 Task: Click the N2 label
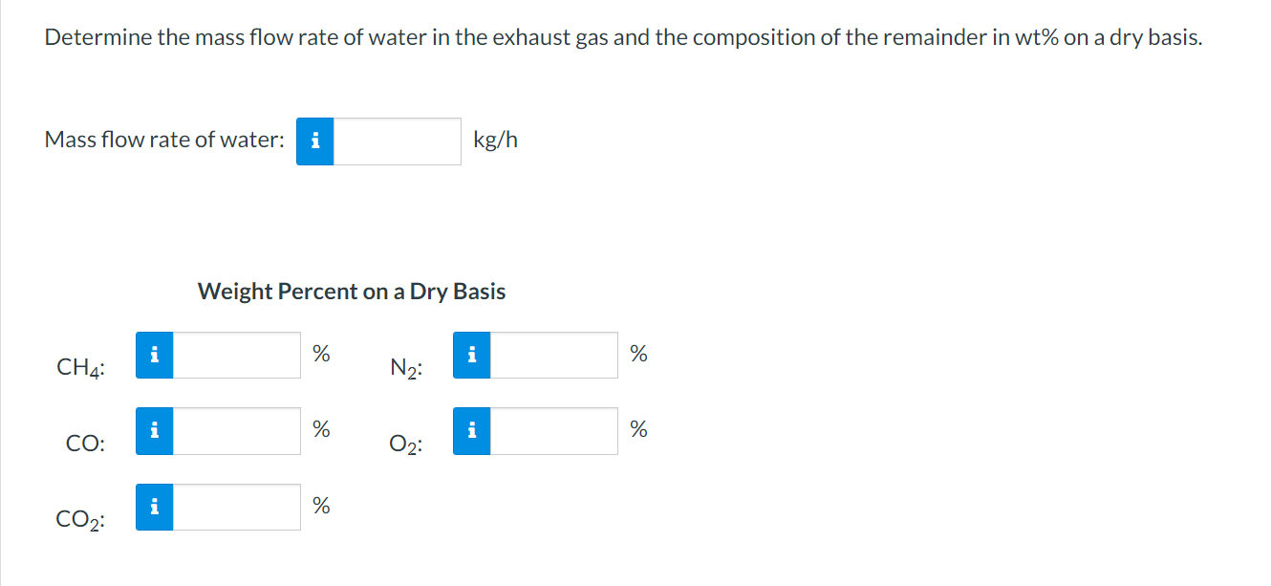click(x=406, y=367)
